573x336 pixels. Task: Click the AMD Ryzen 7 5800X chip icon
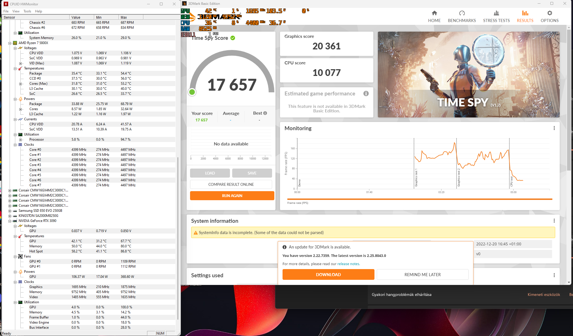tap(15, 43)
